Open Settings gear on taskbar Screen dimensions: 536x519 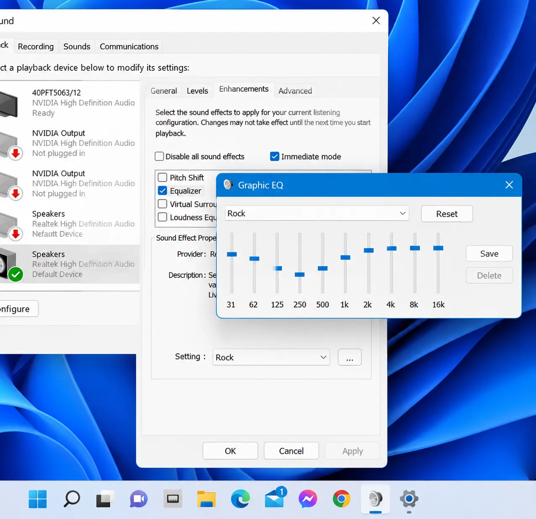[409, 499]
